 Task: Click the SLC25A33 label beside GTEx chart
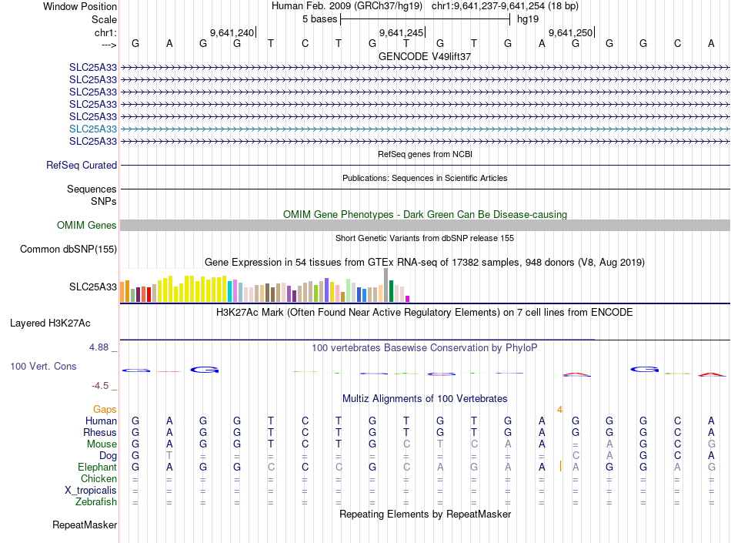coord(93,287)
